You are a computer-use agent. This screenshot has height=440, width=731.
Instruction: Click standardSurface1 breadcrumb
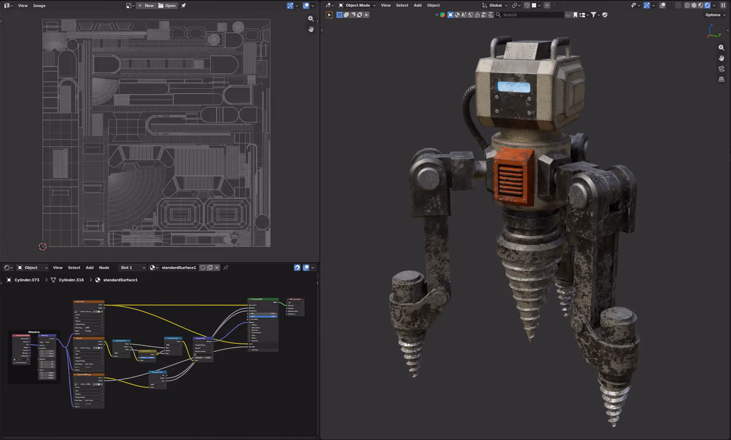pyautogui.click(x=120, y=280)
